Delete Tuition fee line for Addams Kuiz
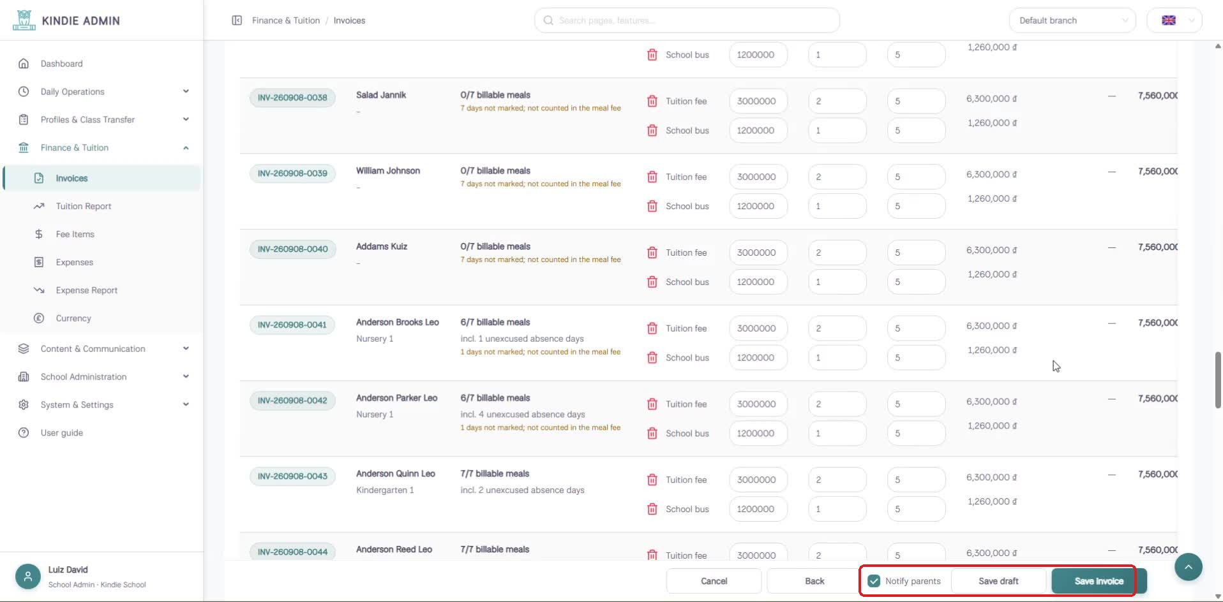This screenshot has width=1223, height=602. coord(652,253)
